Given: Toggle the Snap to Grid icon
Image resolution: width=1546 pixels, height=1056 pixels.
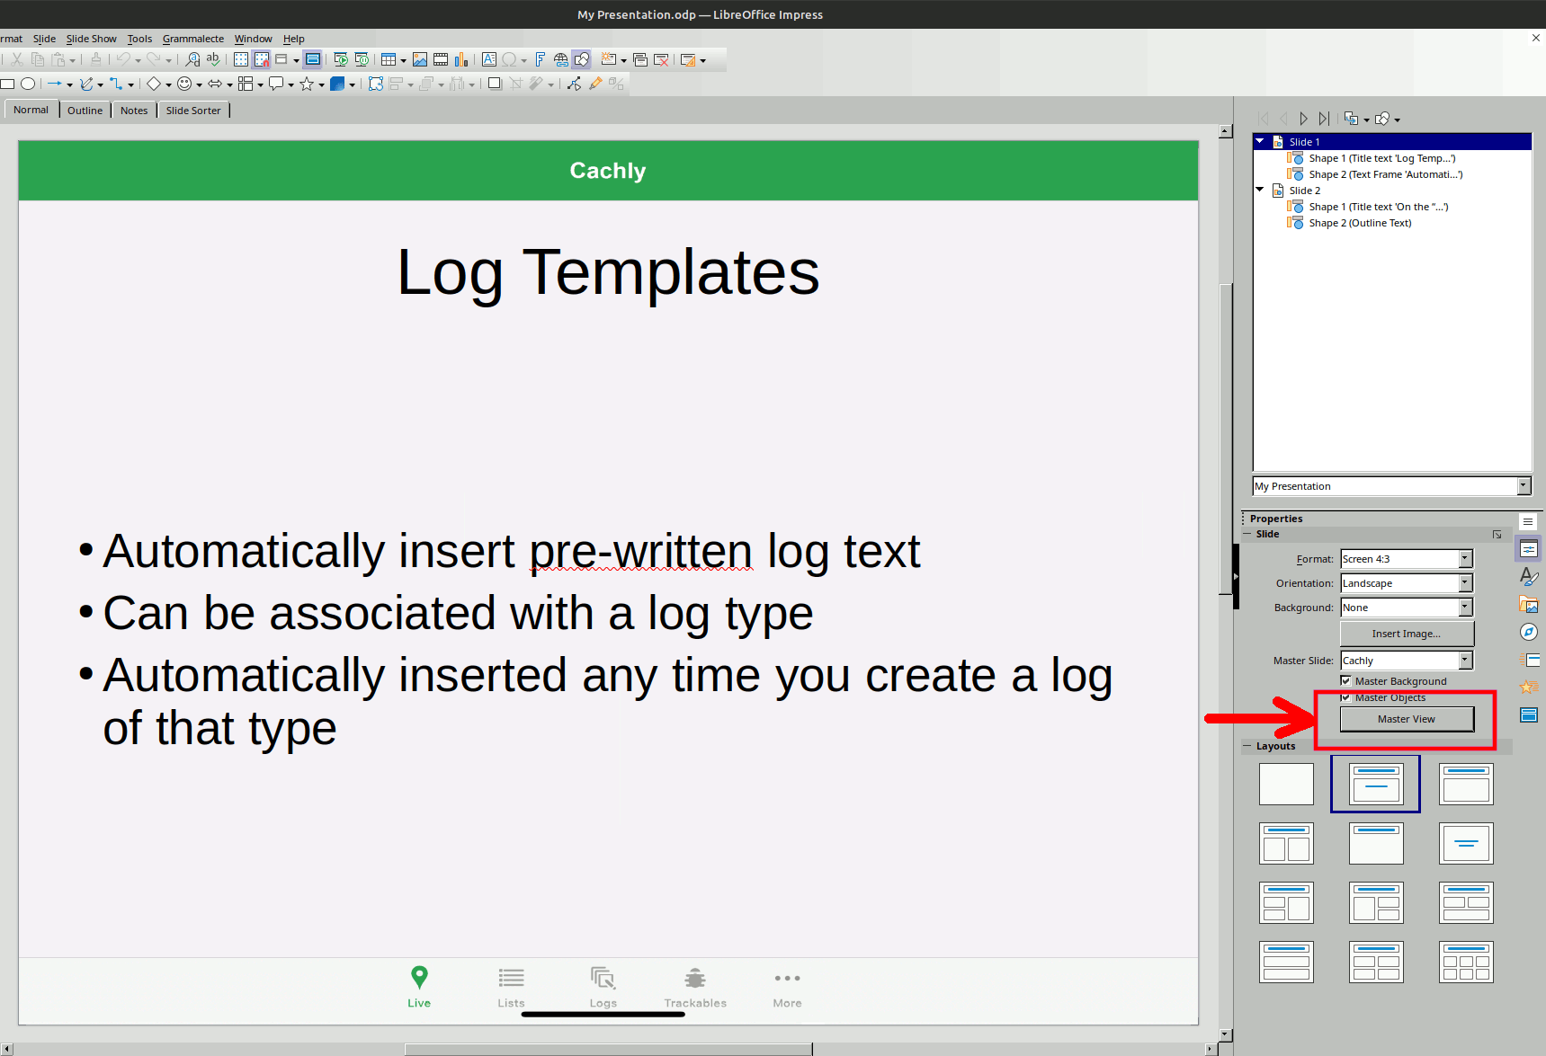Looking at the screenshot, I should click(x=262, y=59).
